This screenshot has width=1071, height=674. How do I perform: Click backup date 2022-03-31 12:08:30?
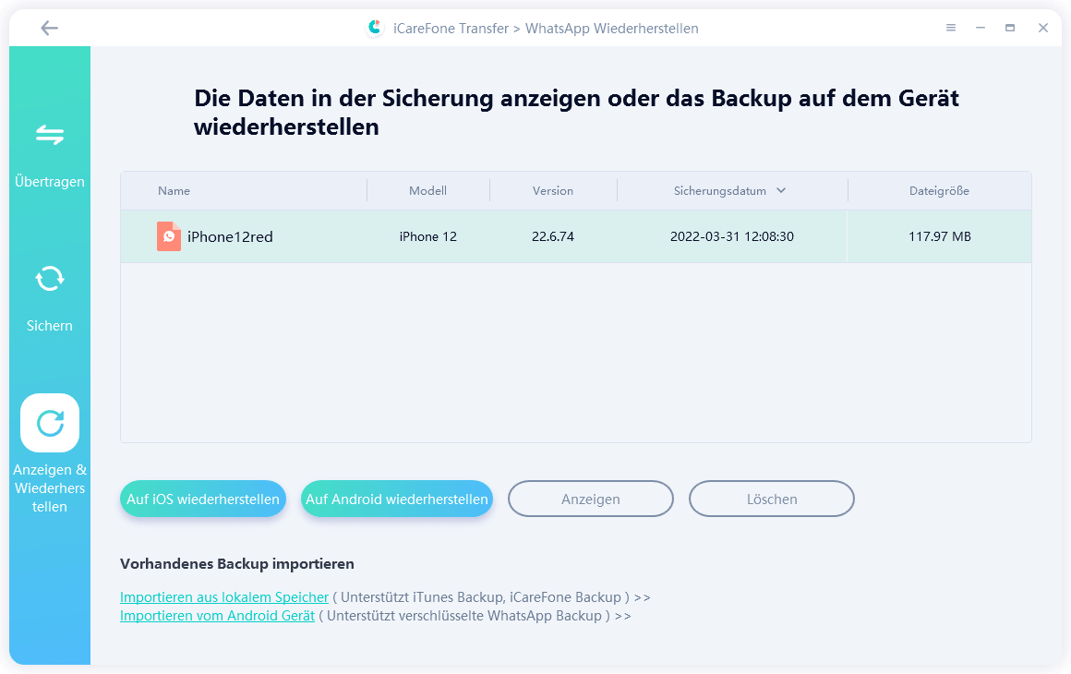731,237
